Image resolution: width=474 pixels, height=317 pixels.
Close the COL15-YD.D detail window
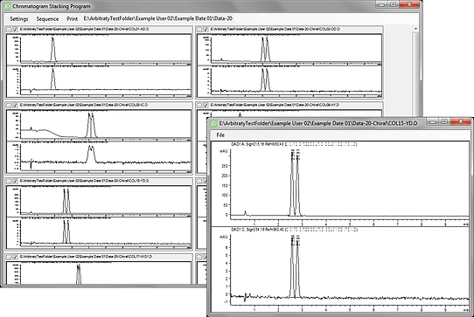[460, 121]
